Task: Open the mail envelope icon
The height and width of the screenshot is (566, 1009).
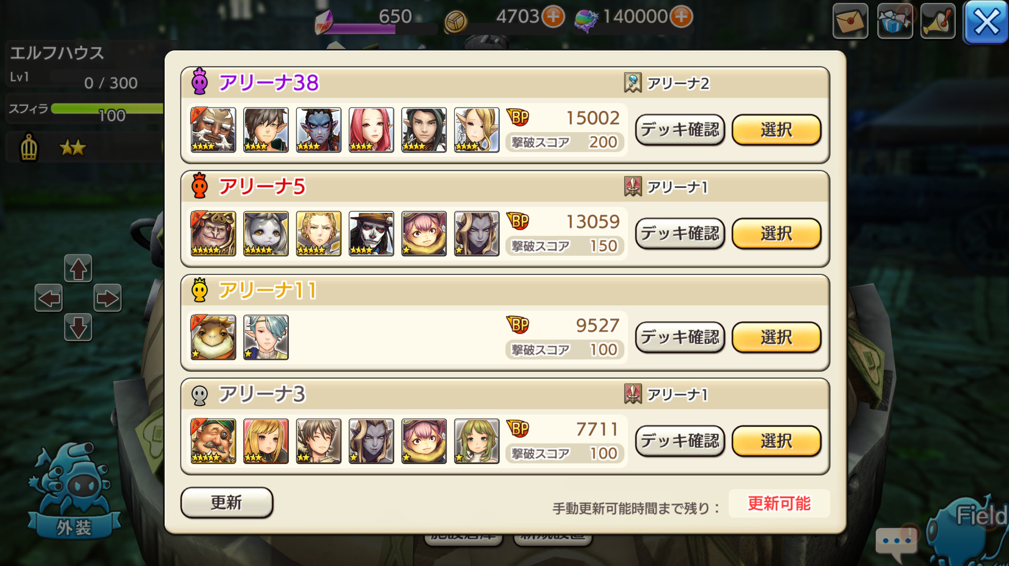Action: coord(850,21)
